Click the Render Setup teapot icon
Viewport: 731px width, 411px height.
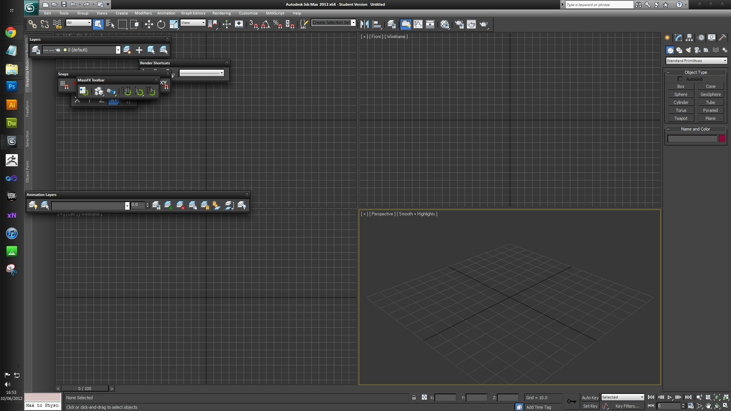point(459,25)
